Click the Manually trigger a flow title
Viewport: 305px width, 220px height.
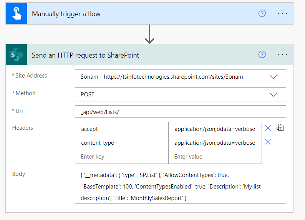(66, 14)
